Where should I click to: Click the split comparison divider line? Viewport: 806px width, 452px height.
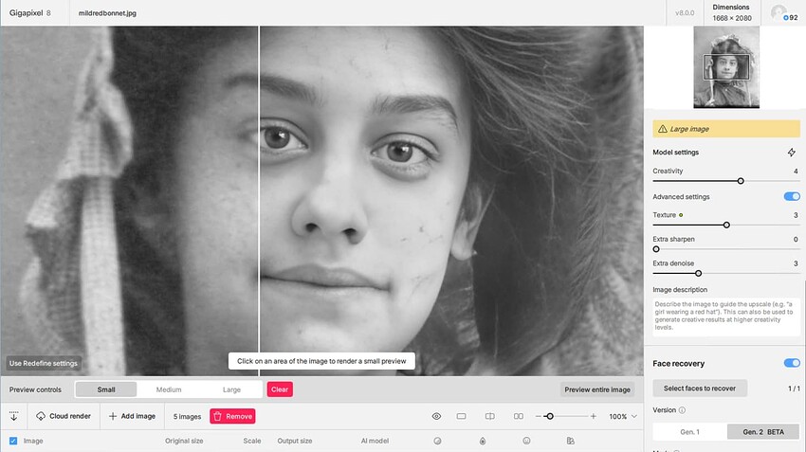(259, 200)
